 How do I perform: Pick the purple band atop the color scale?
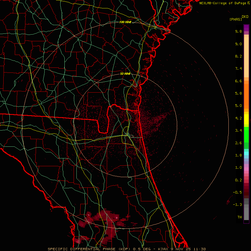(x=246, y=28)
